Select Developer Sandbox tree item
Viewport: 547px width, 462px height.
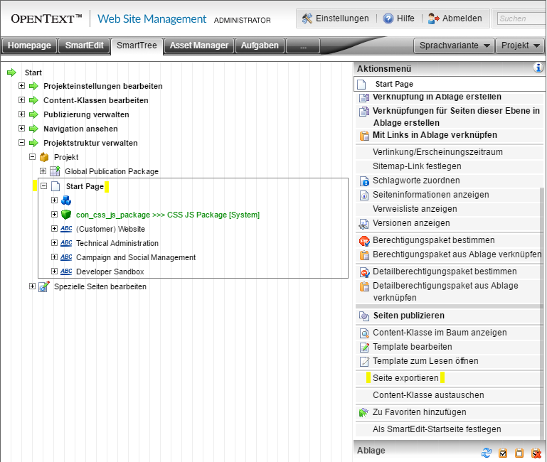tap(110, 272)
